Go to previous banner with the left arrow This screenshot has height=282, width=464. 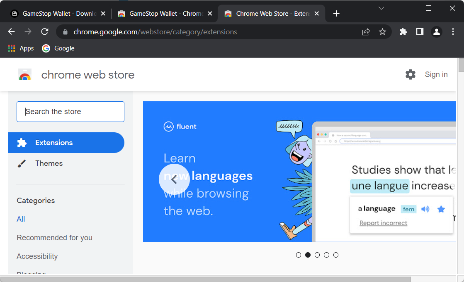click(174, 179)
